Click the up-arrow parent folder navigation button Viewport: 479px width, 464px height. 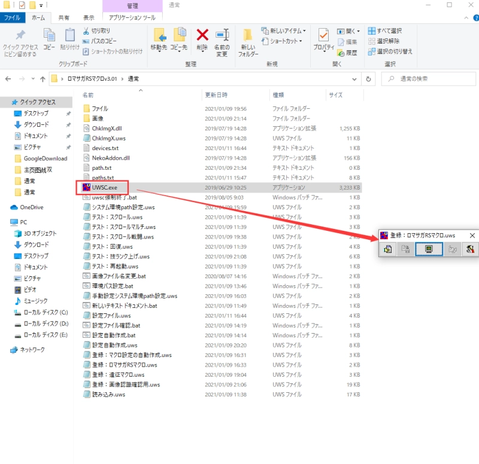tap(43, 78)
